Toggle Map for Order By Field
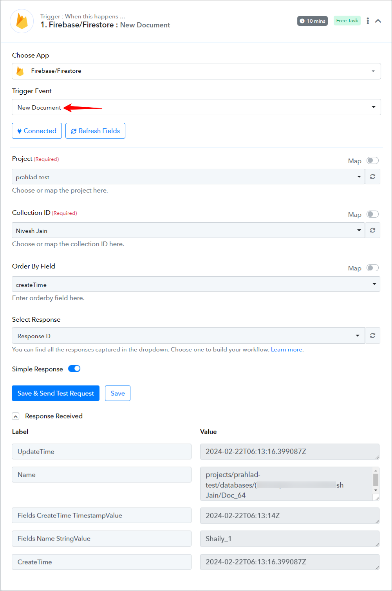The width and height of the screenshot is (392, 591). pyautogui.click(x=372, y=268)
